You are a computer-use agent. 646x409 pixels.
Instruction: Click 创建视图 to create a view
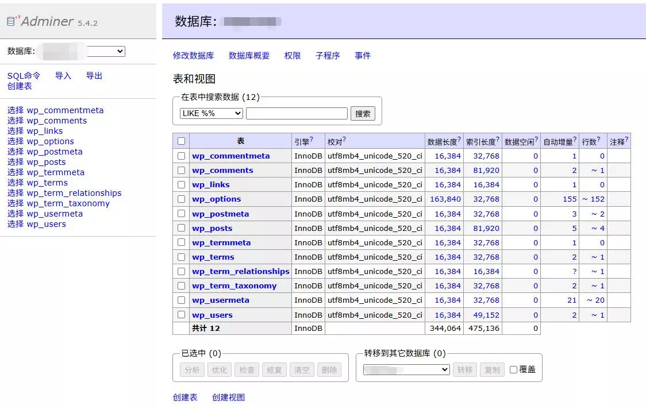point(228,397)
